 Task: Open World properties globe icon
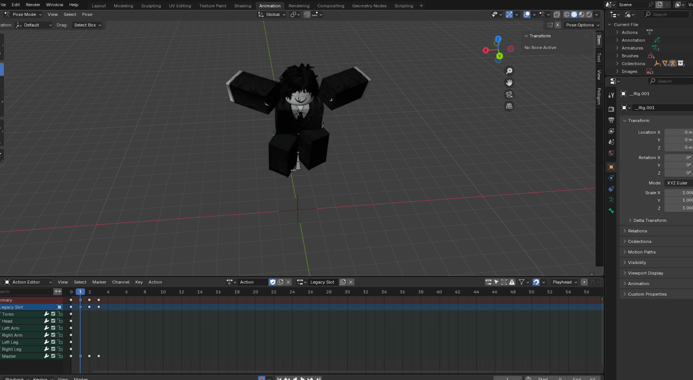[611, 153]
